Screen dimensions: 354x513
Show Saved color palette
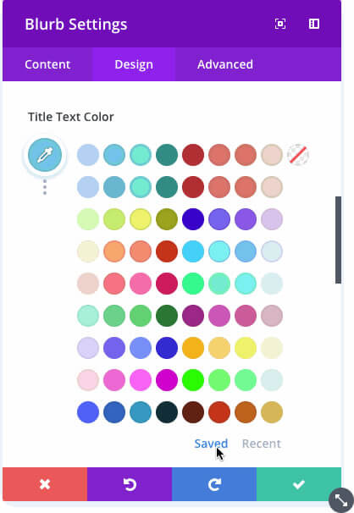pyautogui.click(x=211, y=444)
